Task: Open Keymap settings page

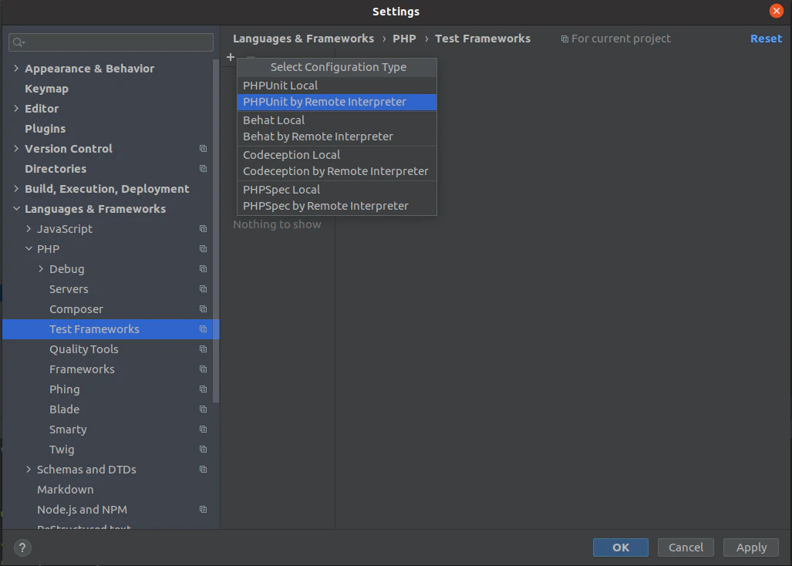Action: click(46, 89)
